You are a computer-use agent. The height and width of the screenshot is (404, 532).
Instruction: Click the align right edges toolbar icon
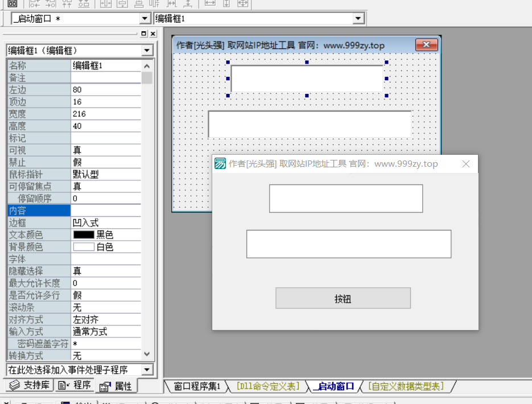tap(51, 3)
